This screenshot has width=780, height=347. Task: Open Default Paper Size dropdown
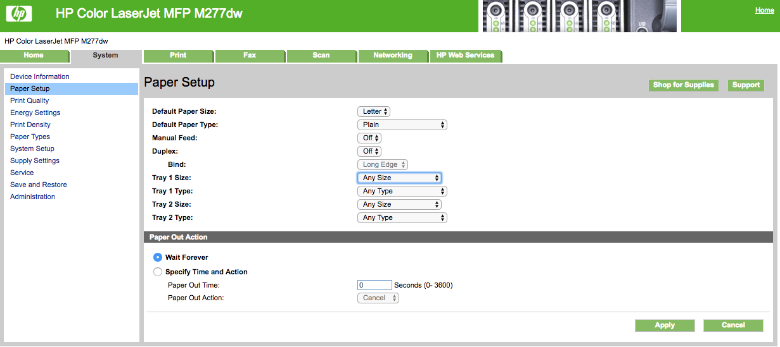coord(374,111)
